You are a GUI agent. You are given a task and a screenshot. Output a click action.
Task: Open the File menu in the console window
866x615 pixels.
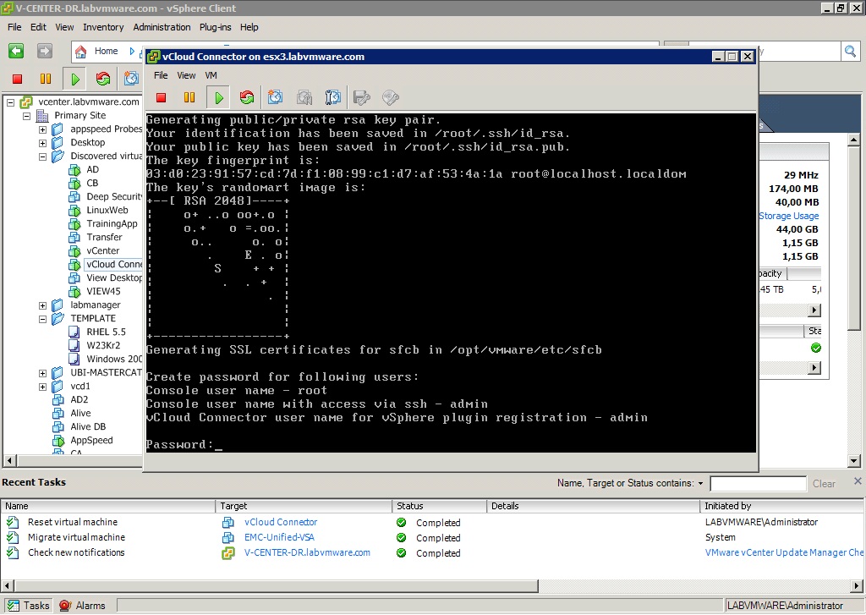161,75
